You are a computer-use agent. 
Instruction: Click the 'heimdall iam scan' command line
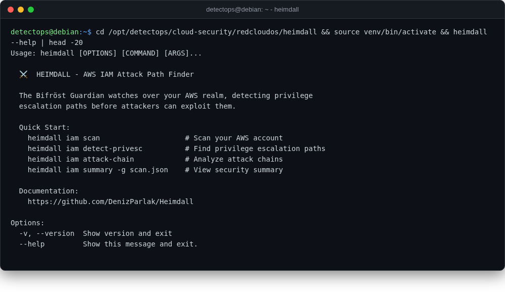[64, 138]
